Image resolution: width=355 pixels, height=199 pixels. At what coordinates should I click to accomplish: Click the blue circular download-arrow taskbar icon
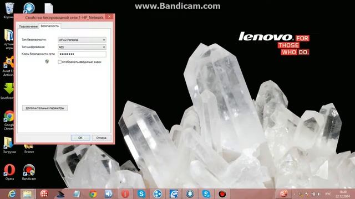tap(190, 194)
